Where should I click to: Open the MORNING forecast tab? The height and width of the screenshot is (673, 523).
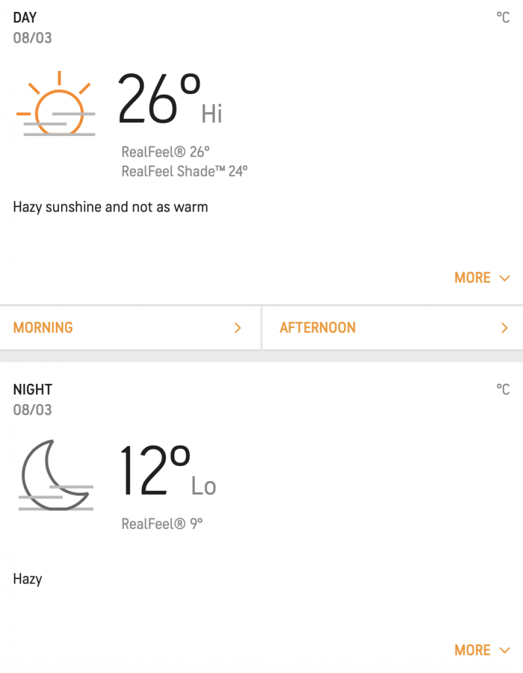[130, 328]
